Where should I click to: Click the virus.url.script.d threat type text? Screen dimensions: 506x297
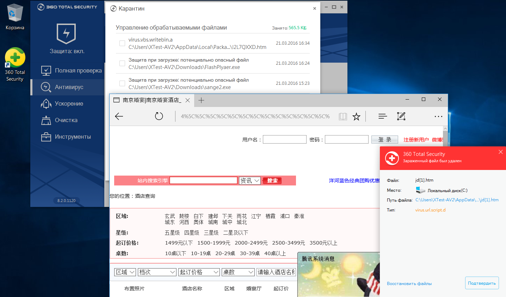[x=430, y=210]
